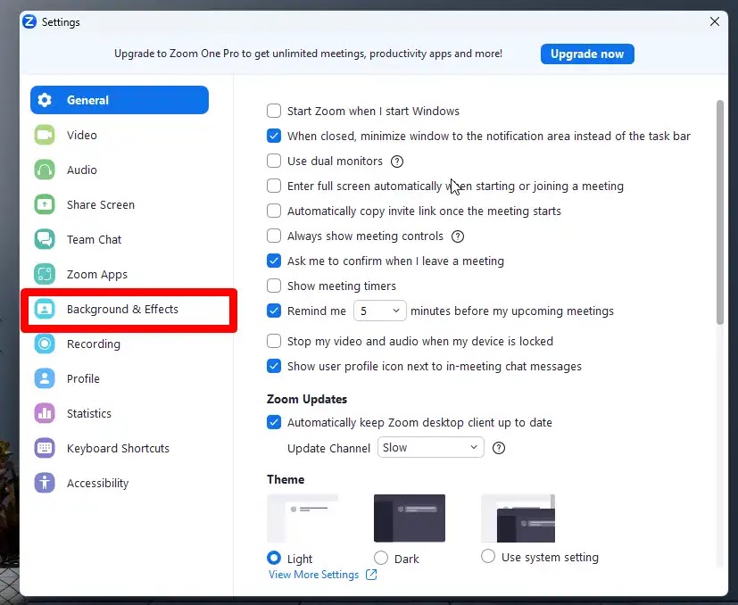Select the Dark theme radio button

point(381,558)
